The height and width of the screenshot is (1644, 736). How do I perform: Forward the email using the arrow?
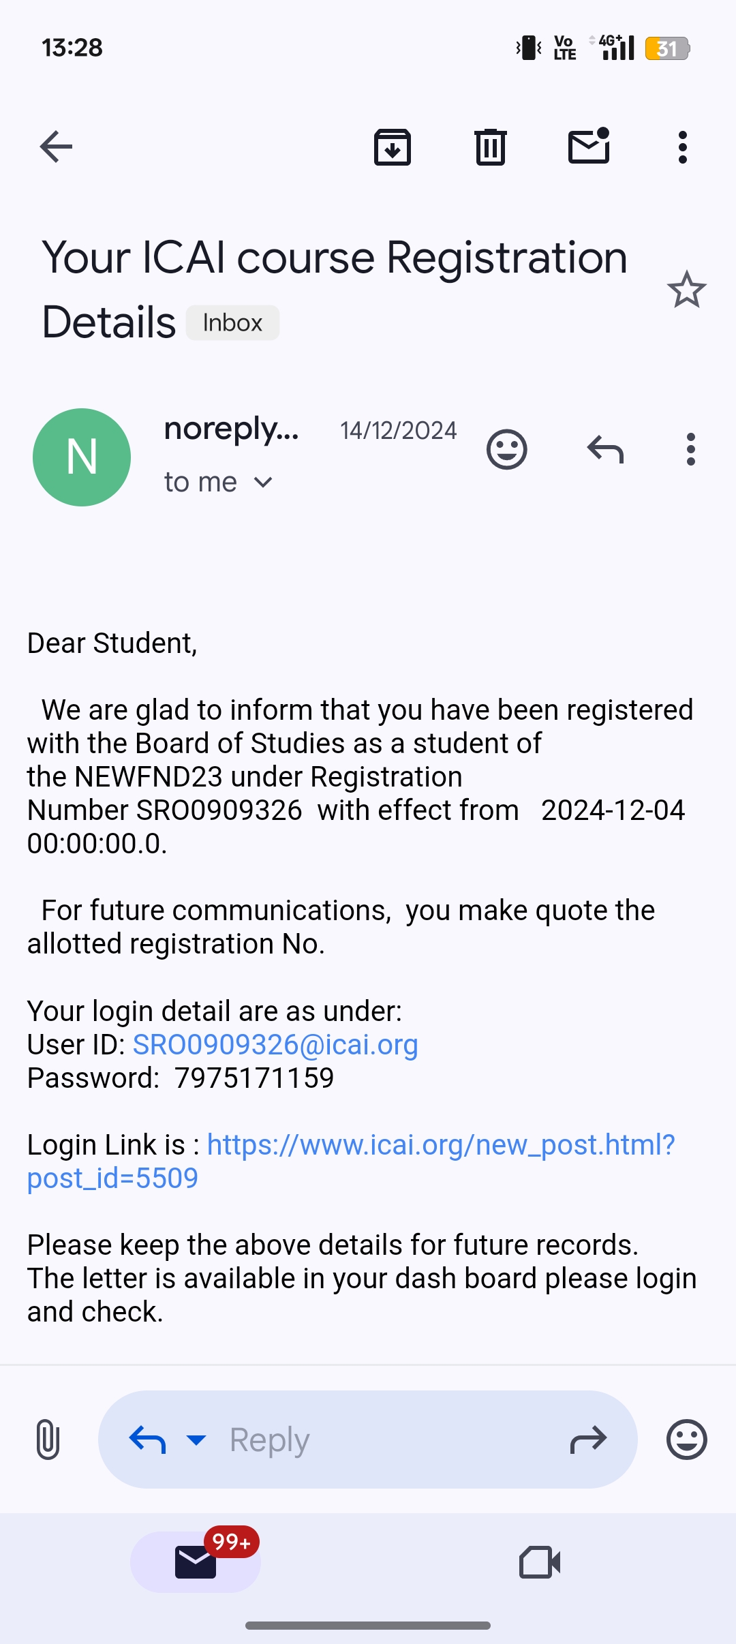click(x=588, y=1440)
